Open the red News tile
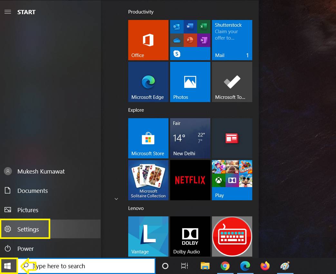The height and width of the screenshot is (274, 336). (x=232, y=138)
